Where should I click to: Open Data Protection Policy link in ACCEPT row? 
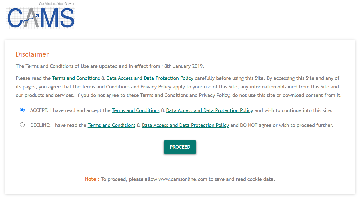pos(209,110)
